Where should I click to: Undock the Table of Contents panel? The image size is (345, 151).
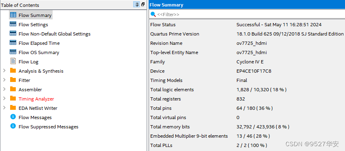[143, 4]
